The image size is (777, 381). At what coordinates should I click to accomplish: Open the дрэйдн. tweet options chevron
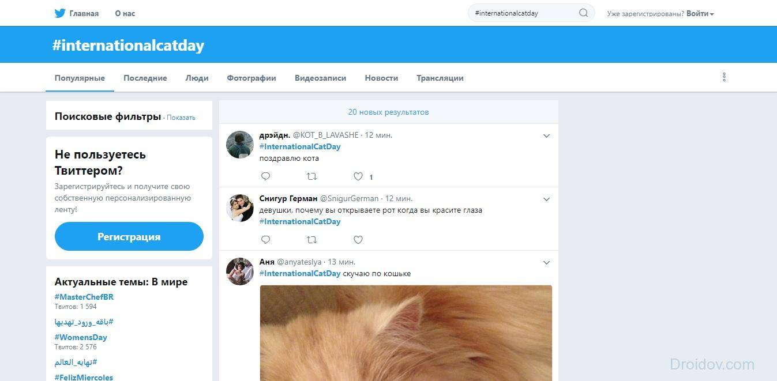pos(546,136)
